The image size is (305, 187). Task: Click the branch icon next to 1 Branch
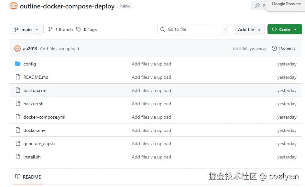click(x=50, y=29)
